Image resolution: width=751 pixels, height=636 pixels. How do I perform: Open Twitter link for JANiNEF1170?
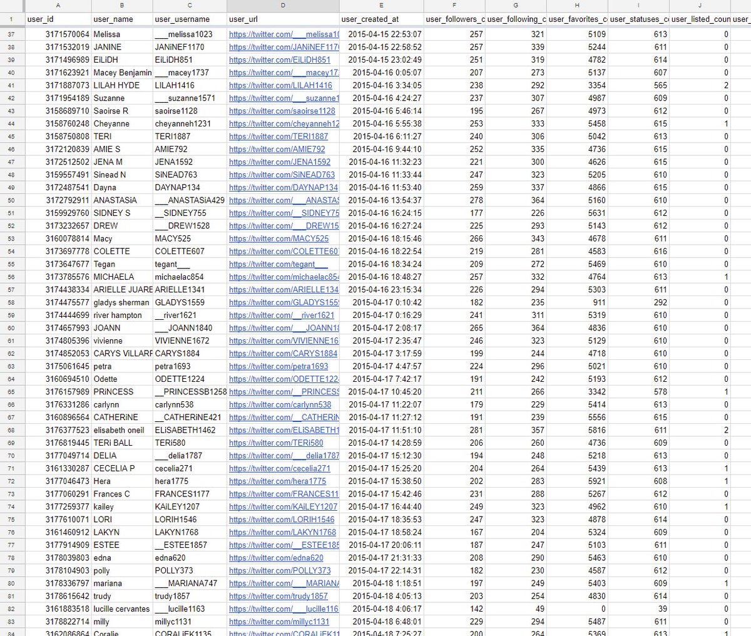(284, 47)
